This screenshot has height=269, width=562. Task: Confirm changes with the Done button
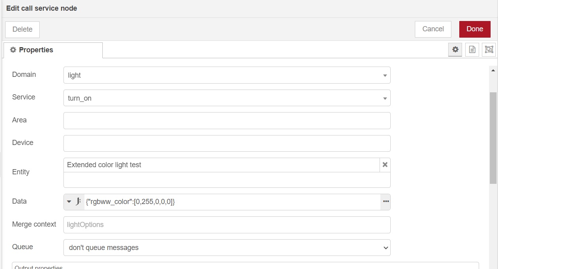(x=474, y=29)
